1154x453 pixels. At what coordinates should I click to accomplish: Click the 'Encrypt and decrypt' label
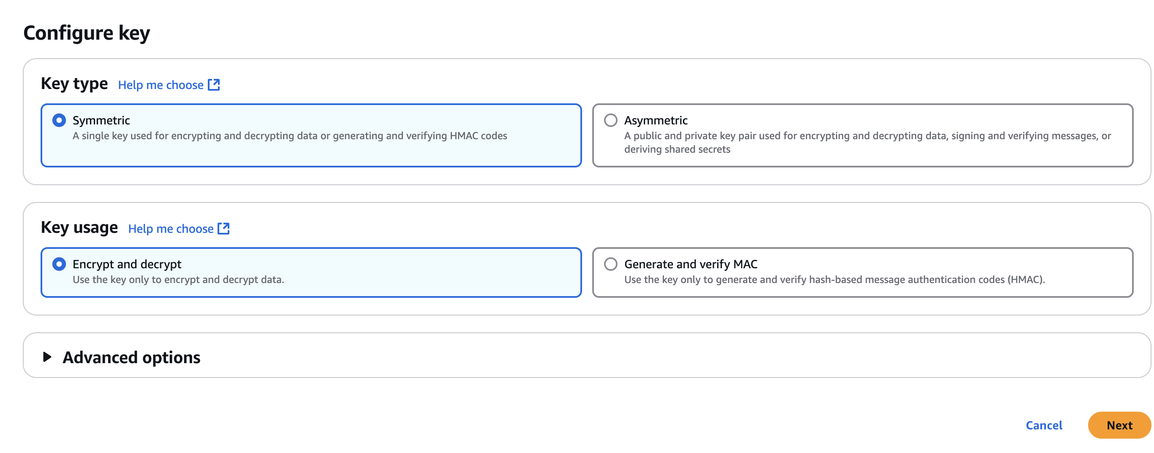127,265
